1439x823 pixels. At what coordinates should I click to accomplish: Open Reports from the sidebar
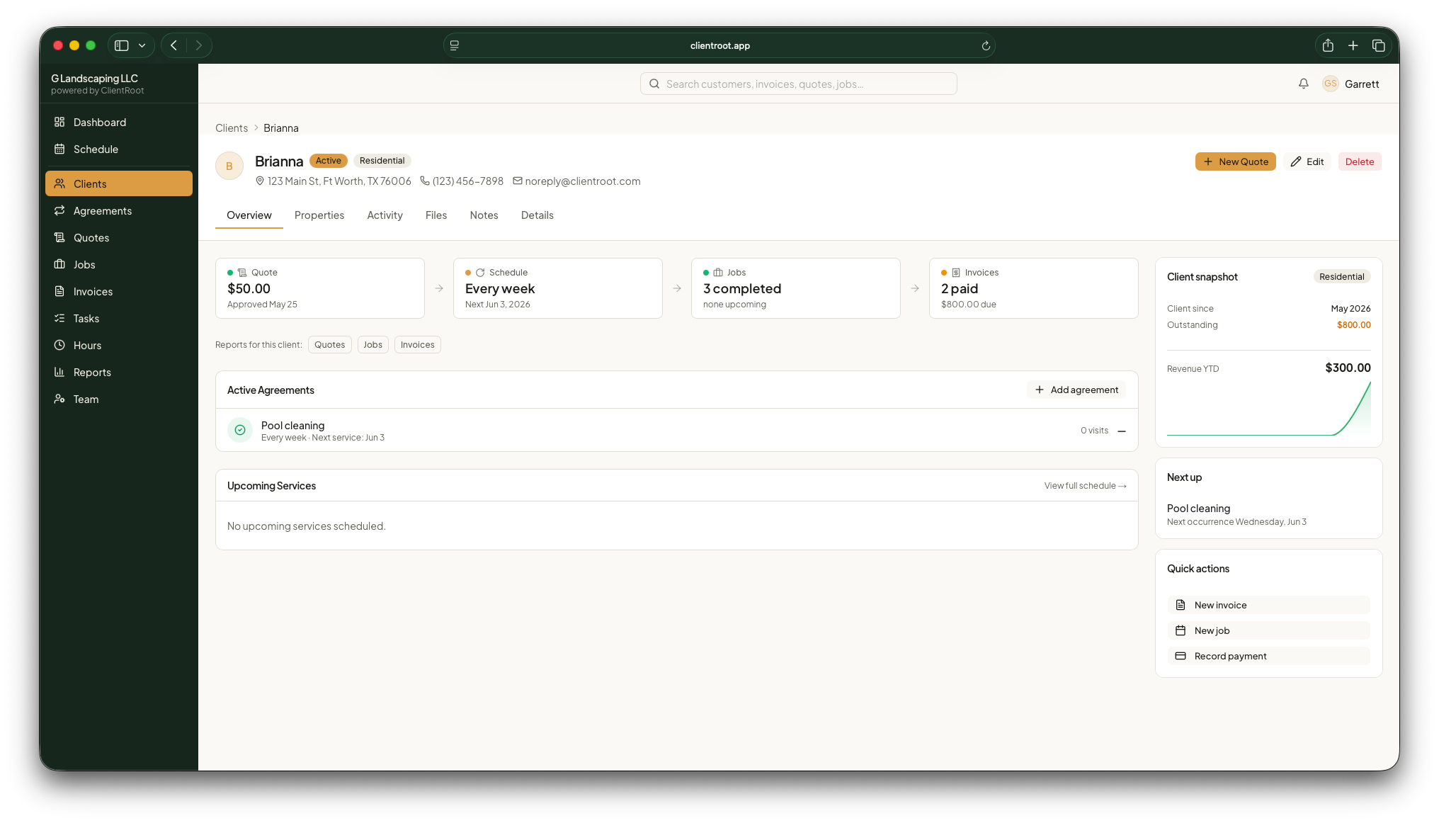pos(118,373)
